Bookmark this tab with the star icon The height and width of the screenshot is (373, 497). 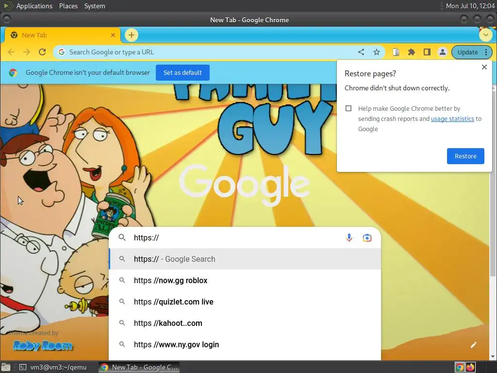(x=377, y=52)
